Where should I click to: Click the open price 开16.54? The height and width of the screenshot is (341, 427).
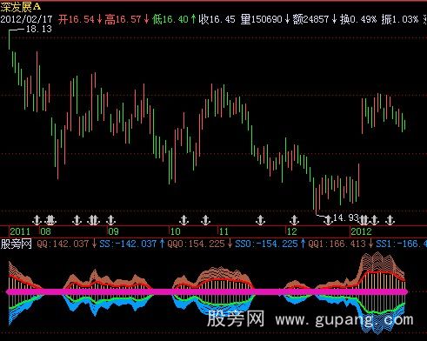(x=77, y=19)
